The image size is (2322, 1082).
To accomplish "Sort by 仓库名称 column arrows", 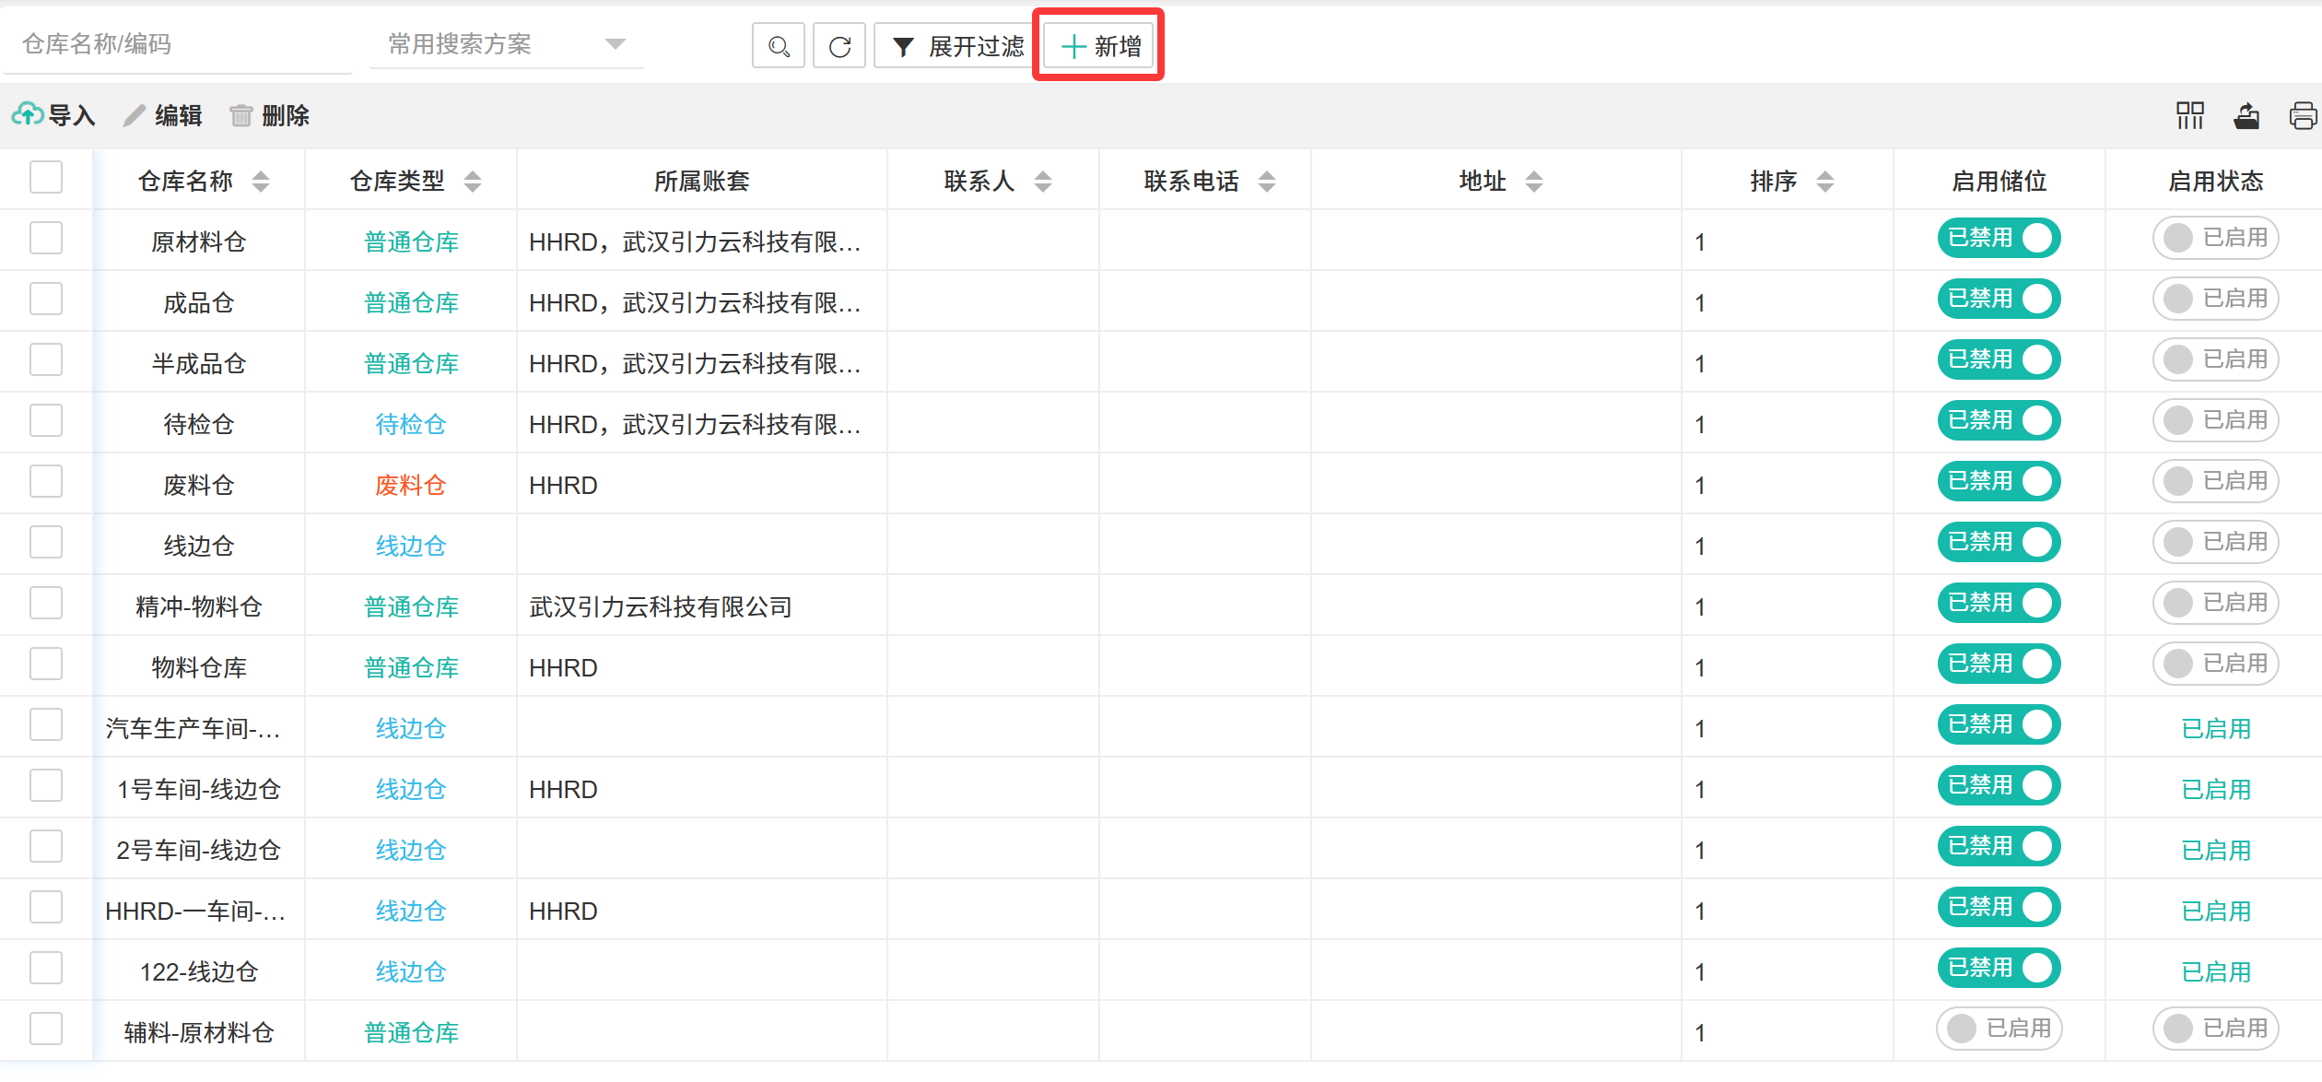I will [261, 182].
